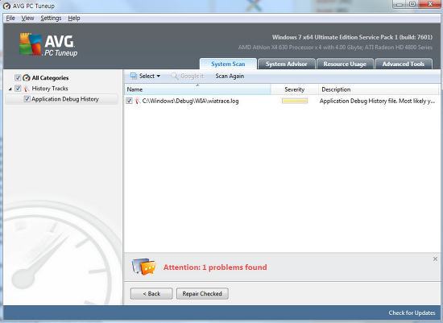The width and height of the screenshot is (443, 323).
Task: Switch to the System Advisor tab
Action: (287, 64)
